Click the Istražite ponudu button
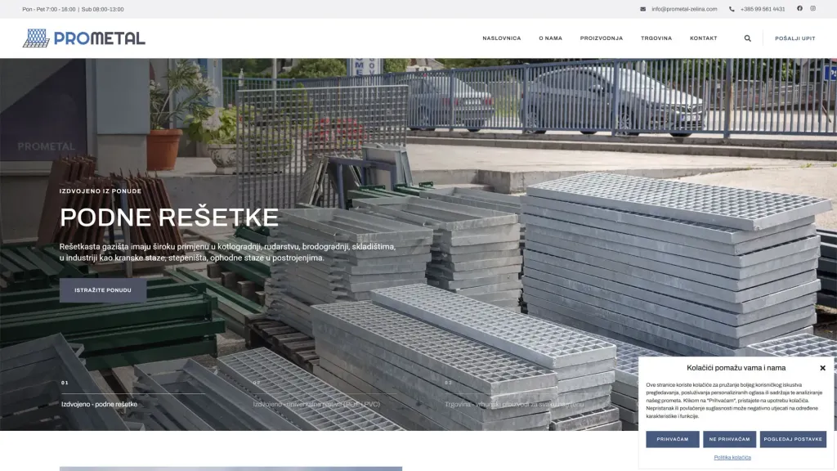Screen dimensions: 837x471 click(103, 290)
